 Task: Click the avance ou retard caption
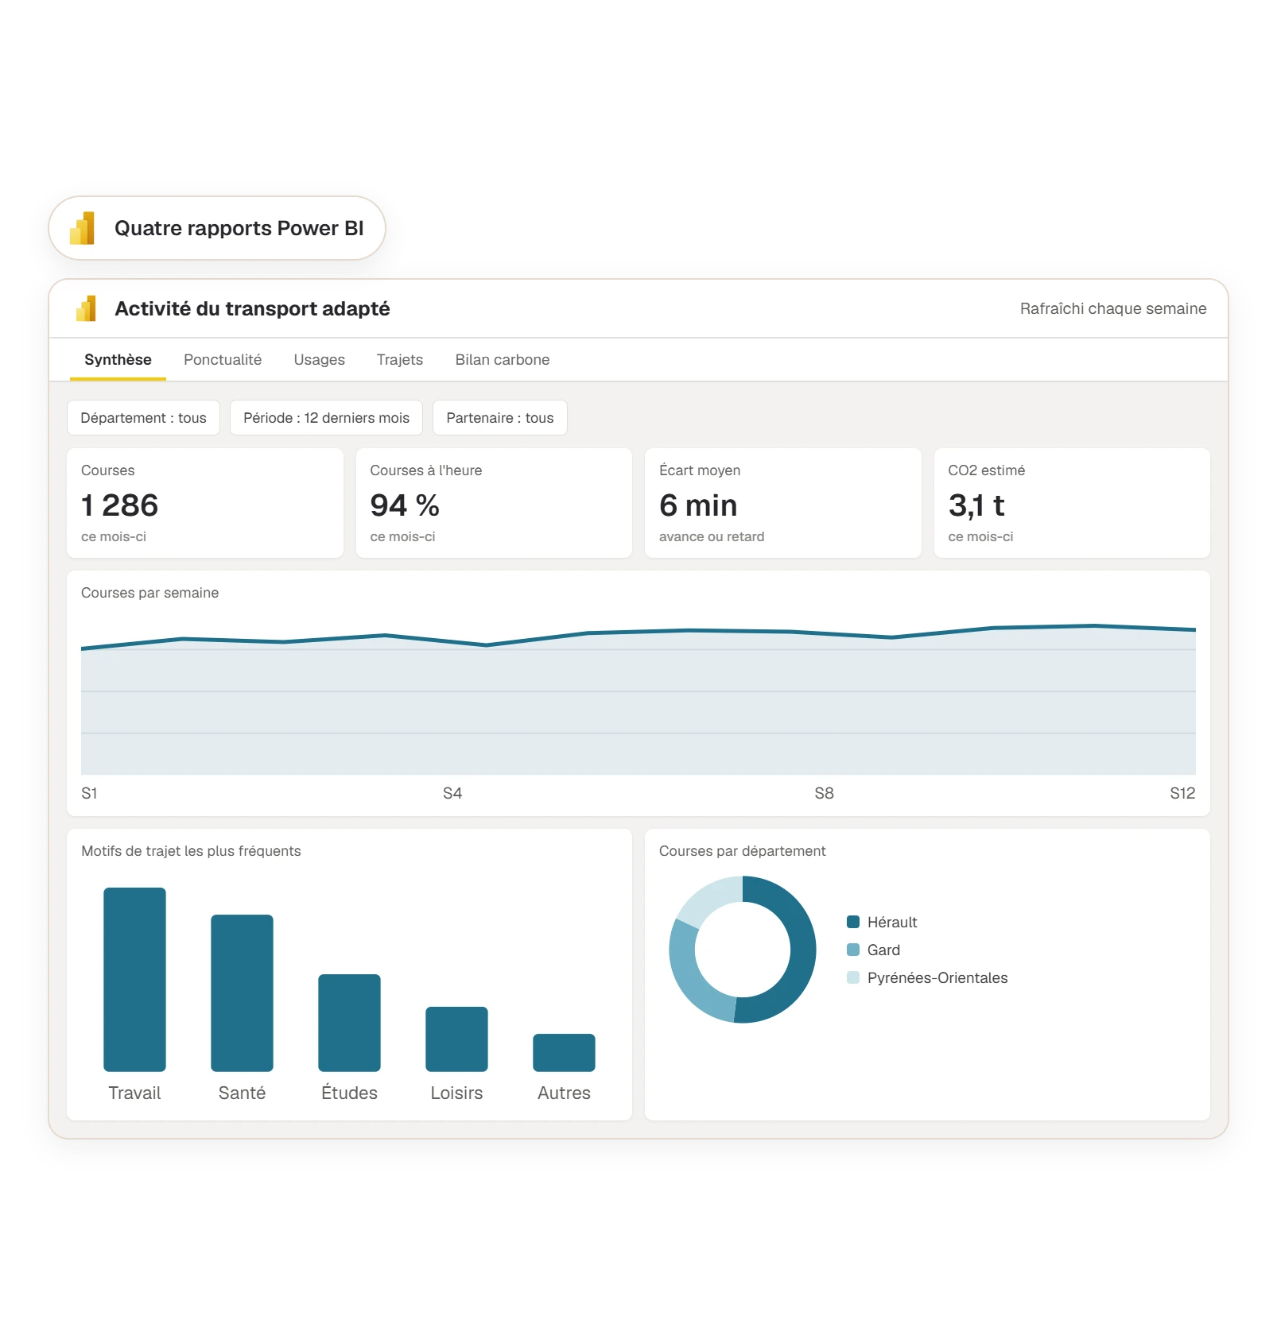pyautogui.click(x=712, y=536)
